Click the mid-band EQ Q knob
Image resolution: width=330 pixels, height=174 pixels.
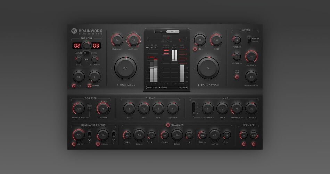[x=189, y=135]
